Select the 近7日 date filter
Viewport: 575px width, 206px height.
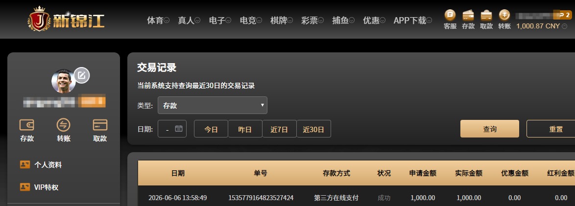pyautogui.click(x=280, y=129)
